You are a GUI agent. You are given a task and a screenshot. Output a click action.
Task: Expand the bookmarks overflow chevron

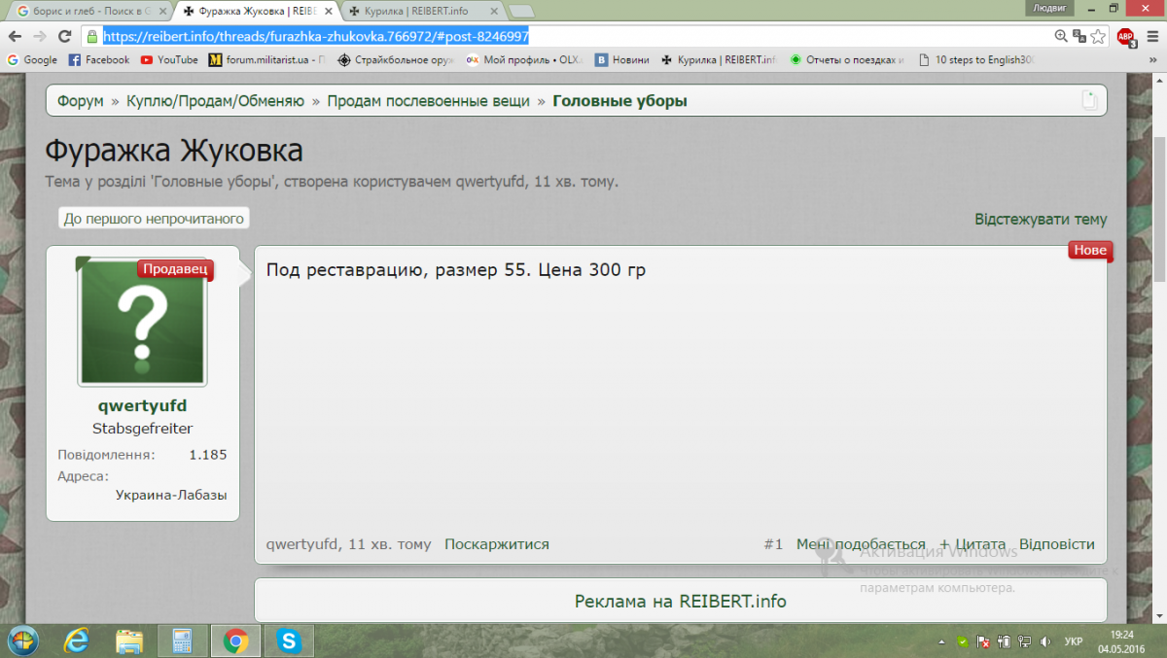coord(1151,59)
